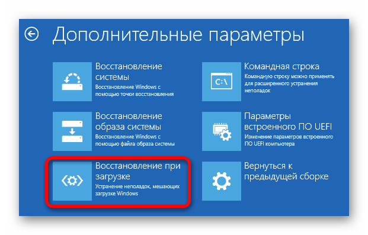The height and width of the screenshot is (235, 368).
Task: Select the system image recovery icon
Action: click(72, 131)
